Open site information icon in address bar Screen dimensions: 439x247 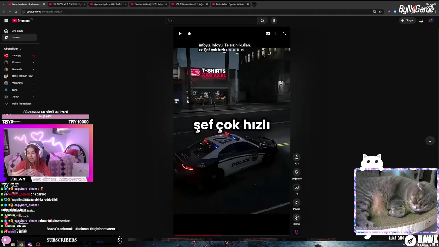pyautogui.click(x=23, y=12)
